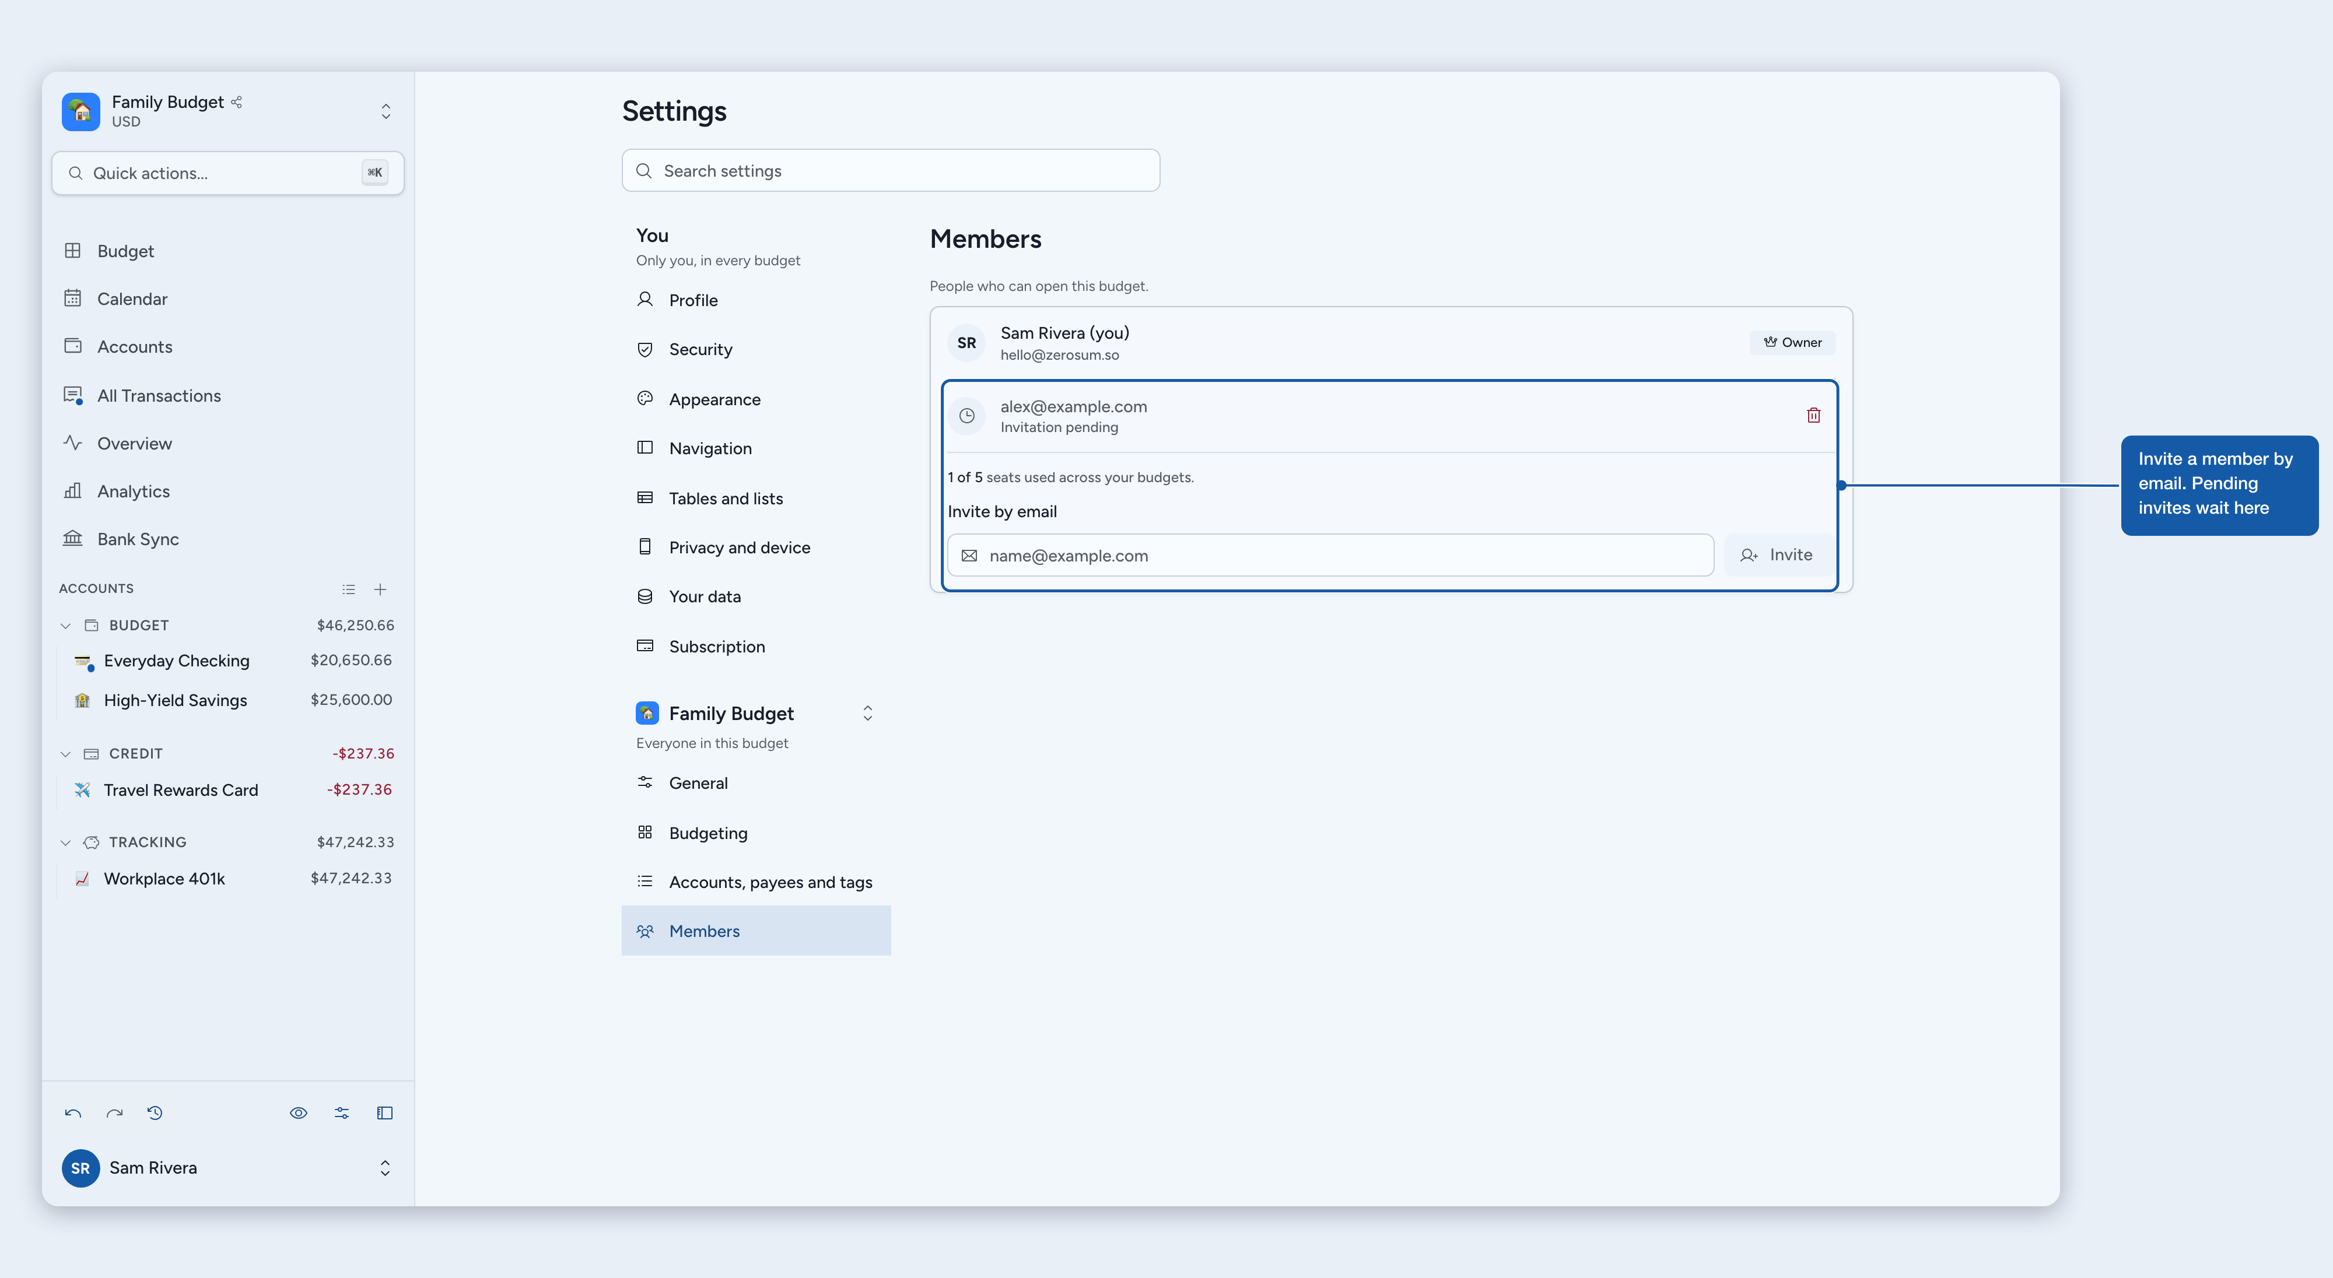This screenshot has height=1278, width=2333.
Task: Click the accounts list reorder icon
Action: (349, 589)
